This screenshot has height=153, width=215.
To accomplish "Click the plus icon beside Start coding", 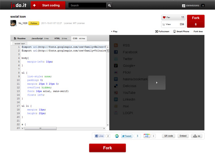I will click(x=34, y=5).
